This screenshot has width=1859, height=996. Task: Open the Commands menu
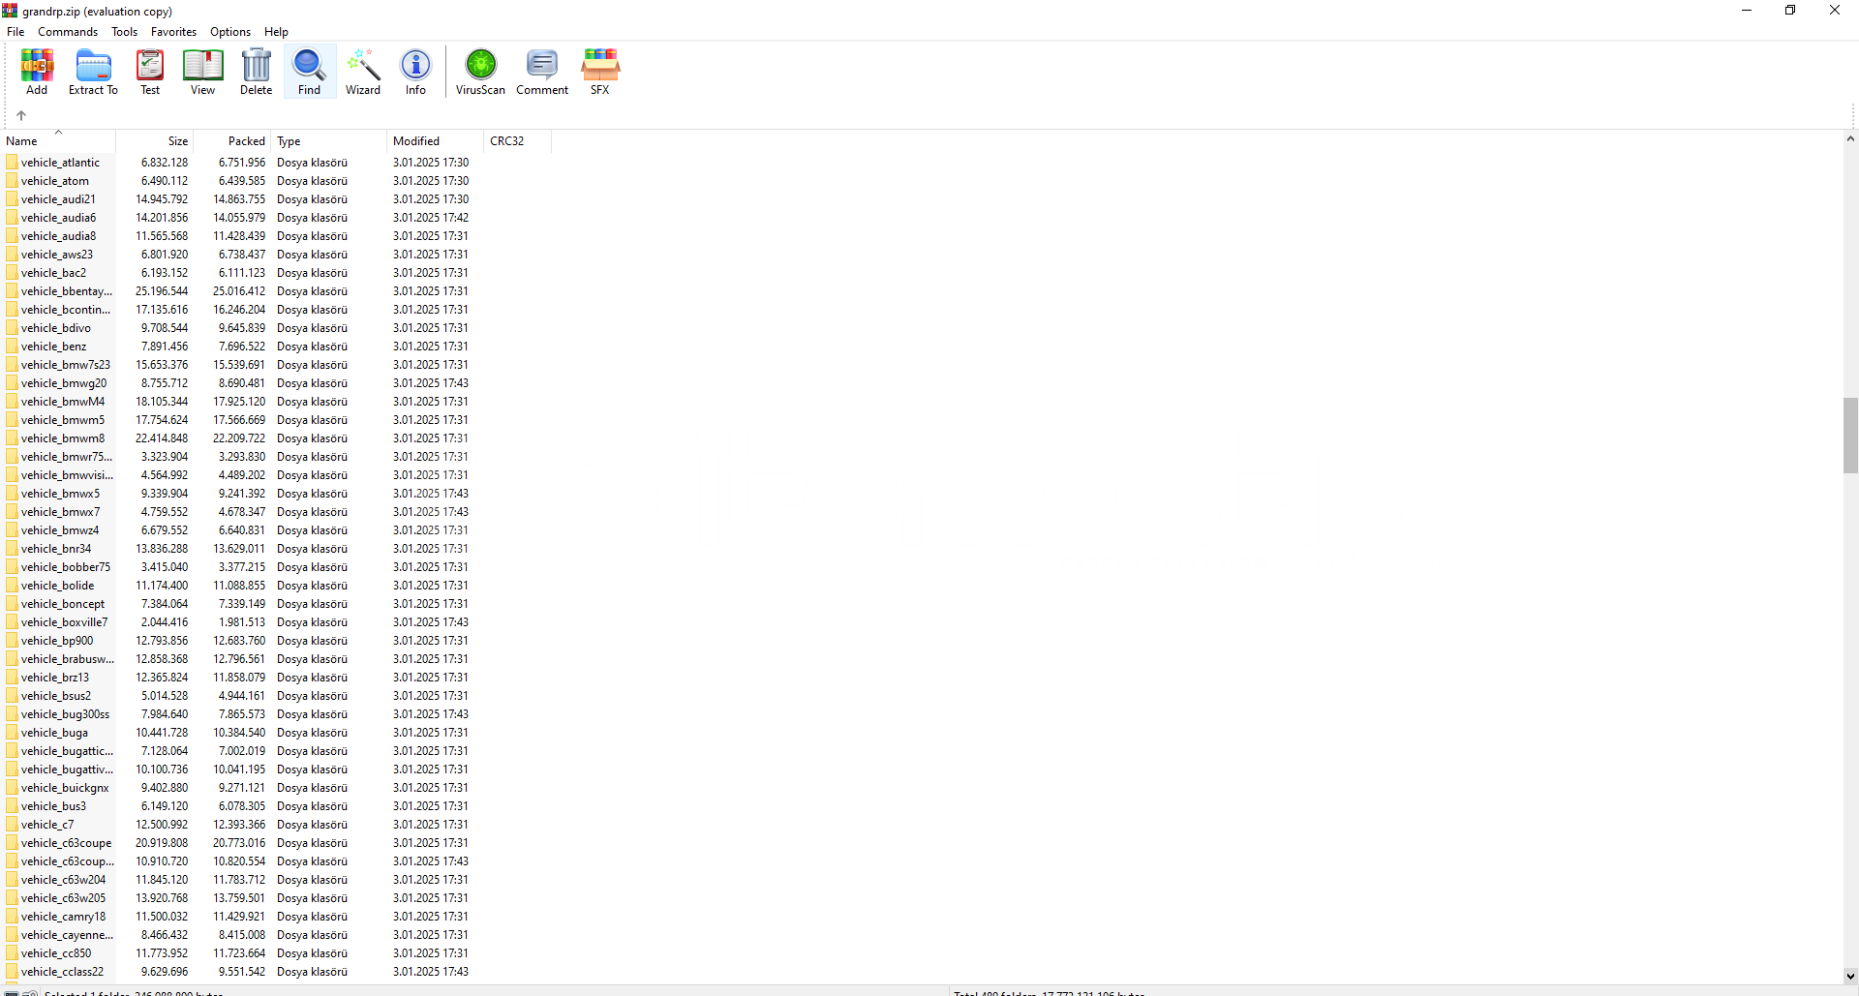68,32
